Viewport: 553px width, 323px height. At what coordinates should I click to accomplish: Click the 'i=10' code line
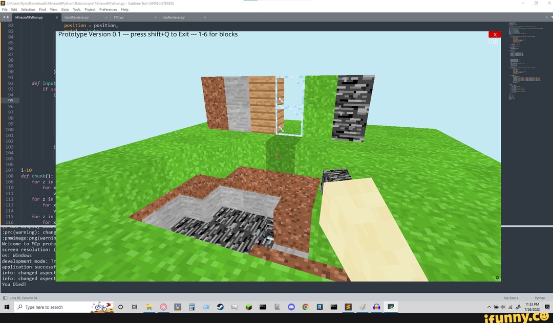coord(26,170)
